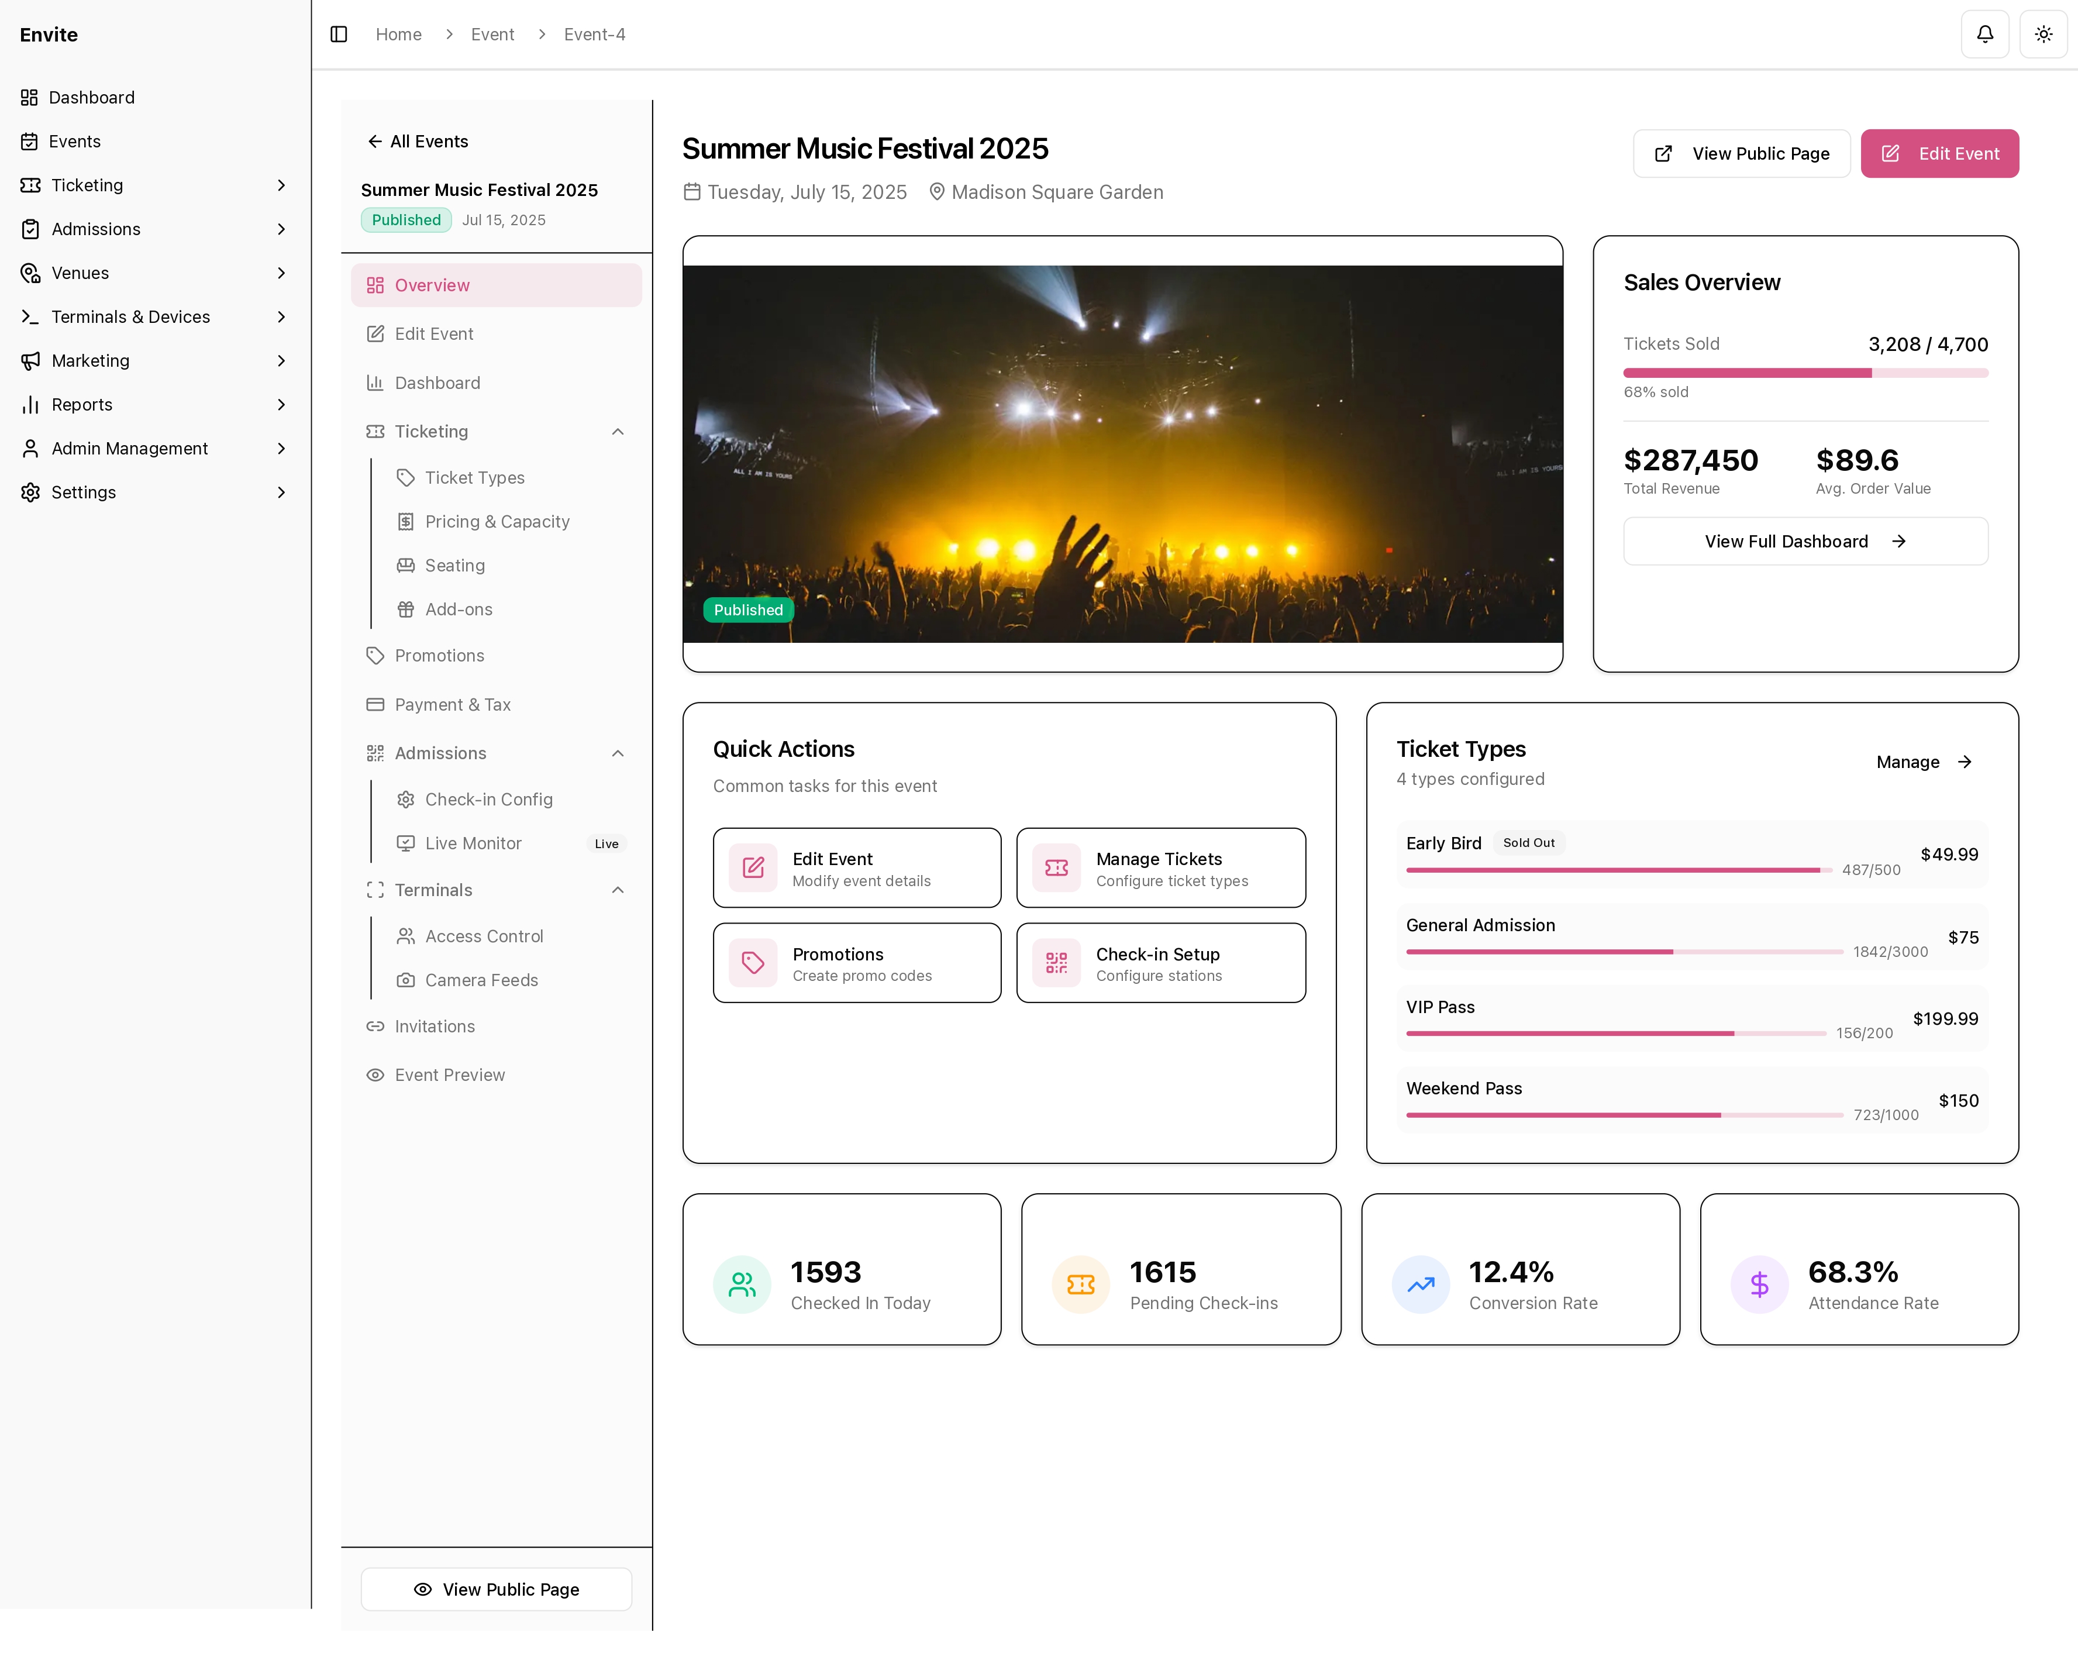The image size is (2078, 1660).
Task: Collapse the event Admissions section
Action: (618, 754)
